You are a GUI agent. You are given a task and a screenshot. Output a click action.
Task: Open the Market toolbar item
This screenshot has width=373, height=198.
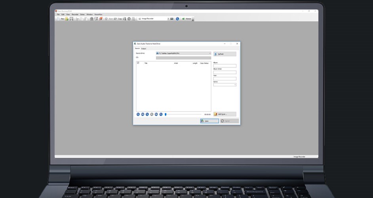pyautogui.click(x=187, y=19)
